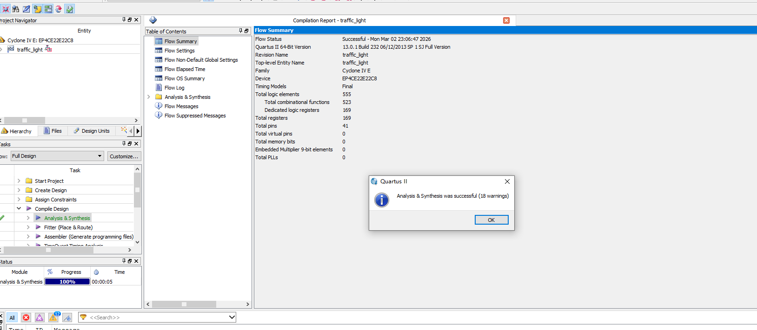
Task: Switch to the Design Units tab
Action: pos(92,131)
